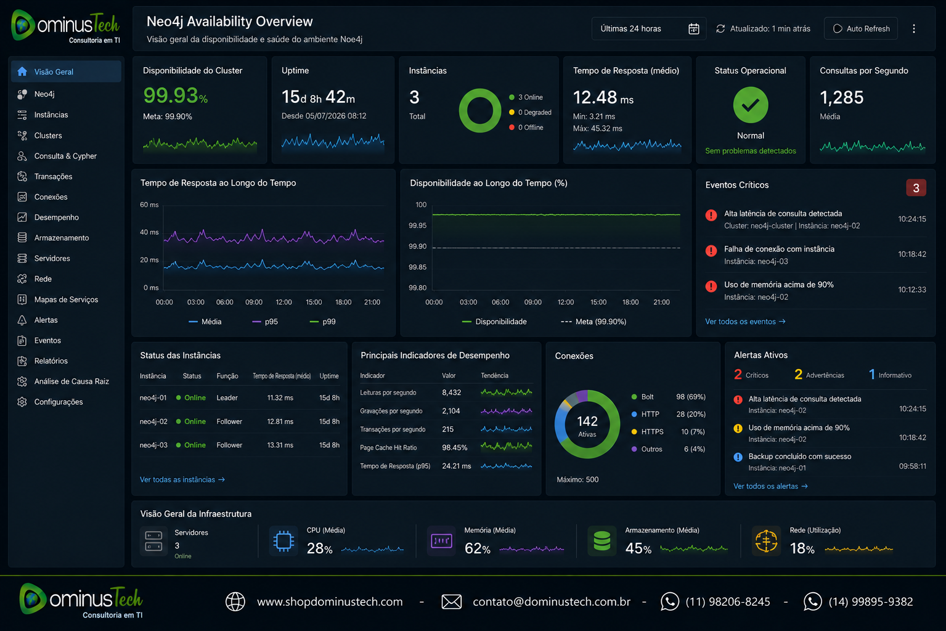Click the Consulta & Cypher icon
This screenshot has height=631, width=946.
(22, 156)
